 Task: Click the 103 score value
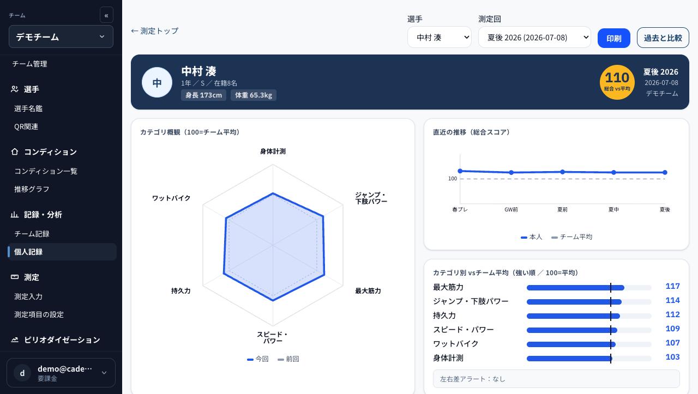tap(673, 357)
